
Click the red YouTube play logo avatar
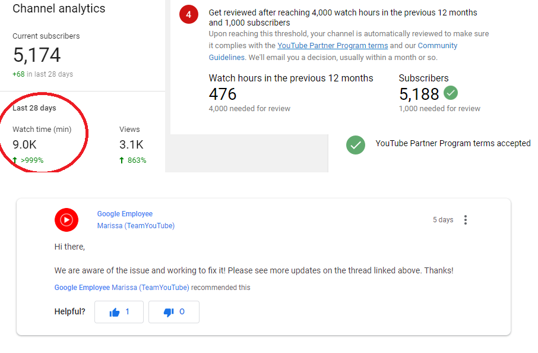click(x=66, y=219)
